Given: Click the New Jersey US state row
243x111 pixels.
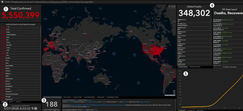Looking at the screenshot, I should pos(228,25).
